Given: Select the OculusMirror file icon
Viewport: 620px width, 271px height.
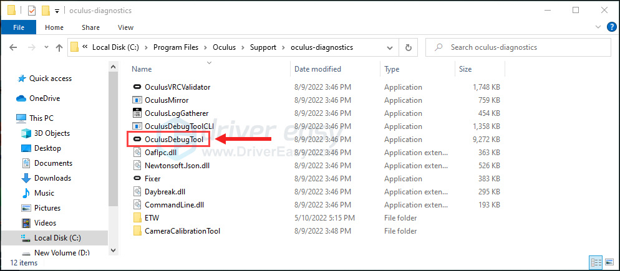Looking at the screenshot, I should pos(137,100).
